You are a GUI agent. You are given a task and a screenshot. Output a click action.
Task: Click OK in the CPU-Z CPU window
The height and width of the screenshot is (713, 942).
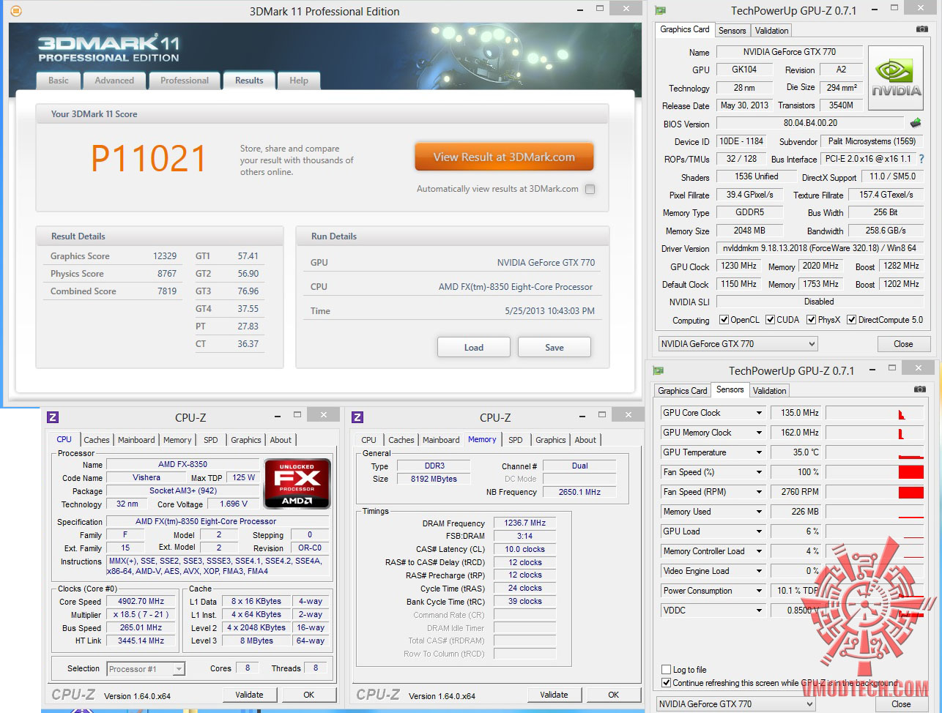tap(309, 695)
